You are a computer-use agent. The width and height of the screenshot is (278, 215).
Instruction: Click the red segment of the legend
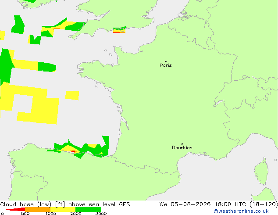pyautogui.click(x=14, y=209)
